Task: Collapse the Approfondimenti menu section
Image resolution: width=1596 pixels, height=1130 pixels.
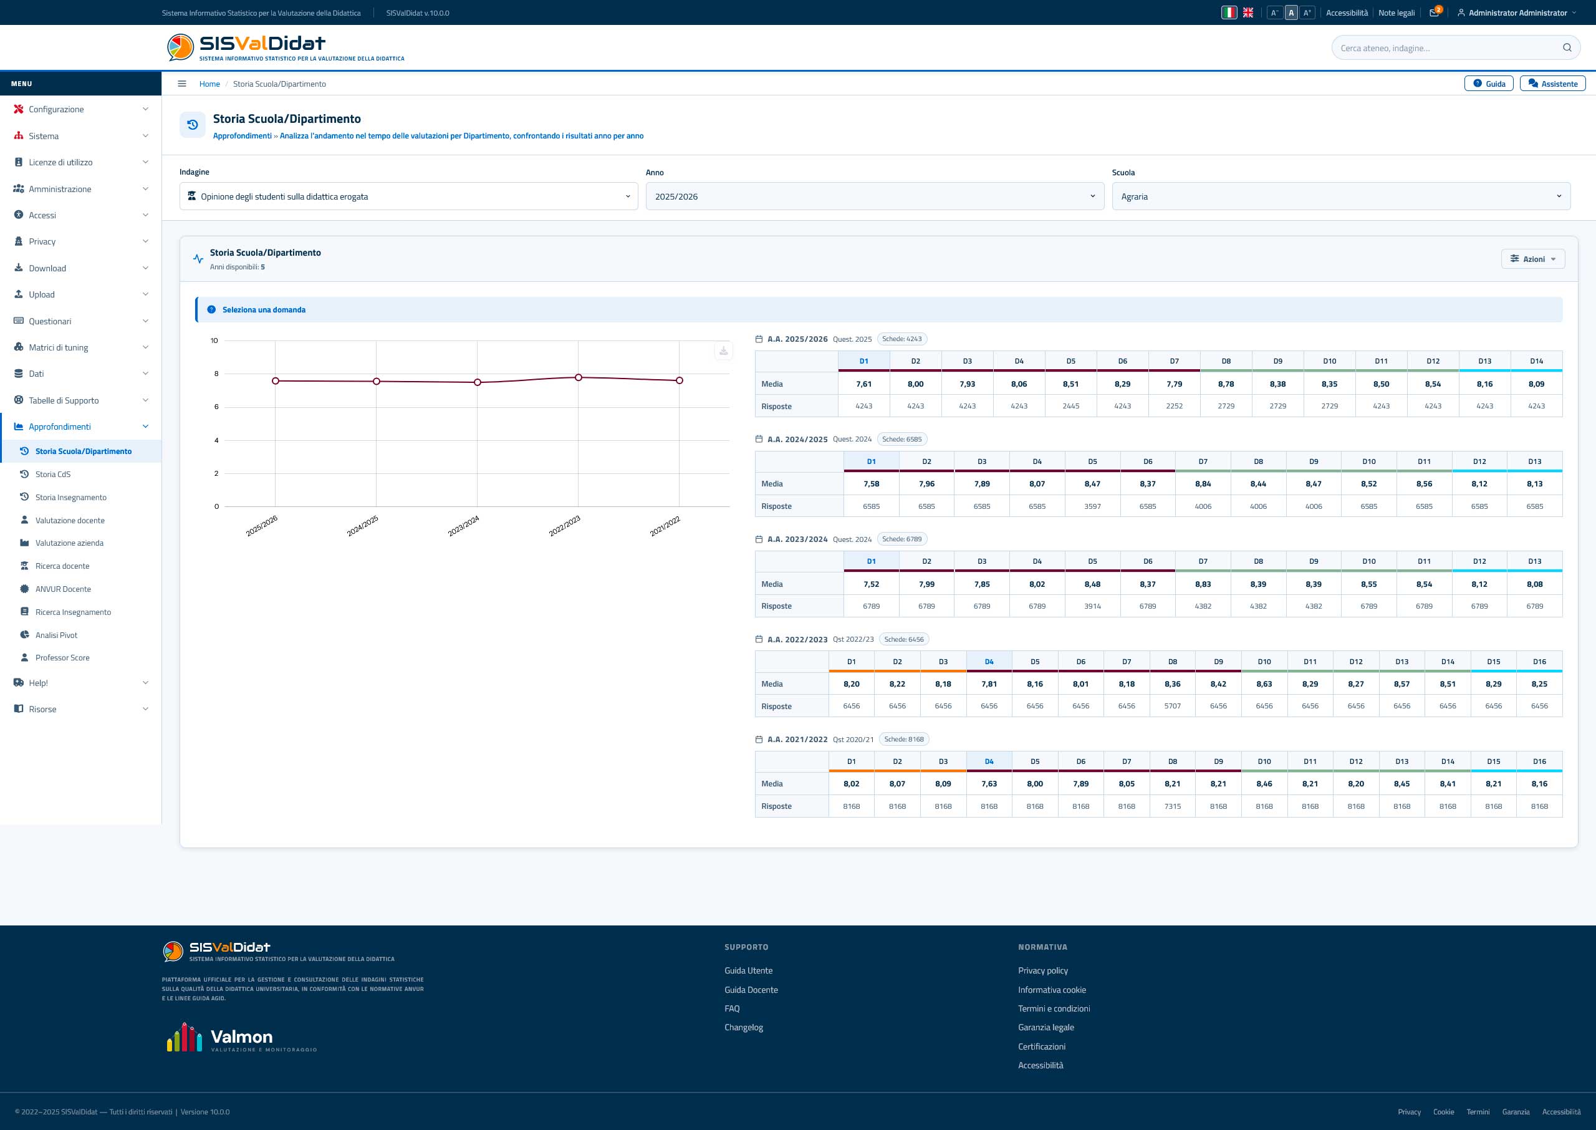Action: click(80, 427)
